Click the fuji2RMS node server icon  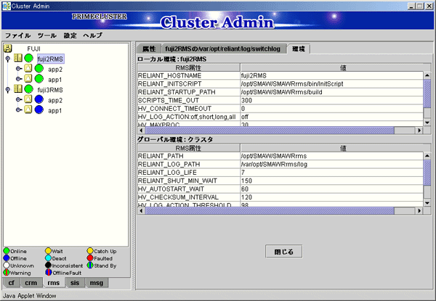18,58
